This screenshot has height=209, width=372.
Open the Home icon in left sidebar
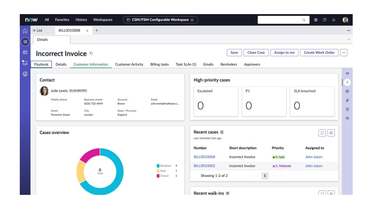click(x=25, y=31)
